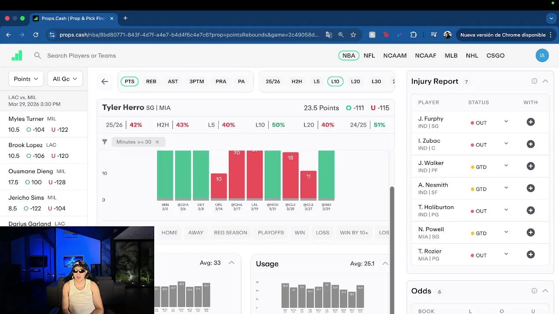Add T. Rozier with plus icon
Screen dimensions: 559x314
point(531,255)
